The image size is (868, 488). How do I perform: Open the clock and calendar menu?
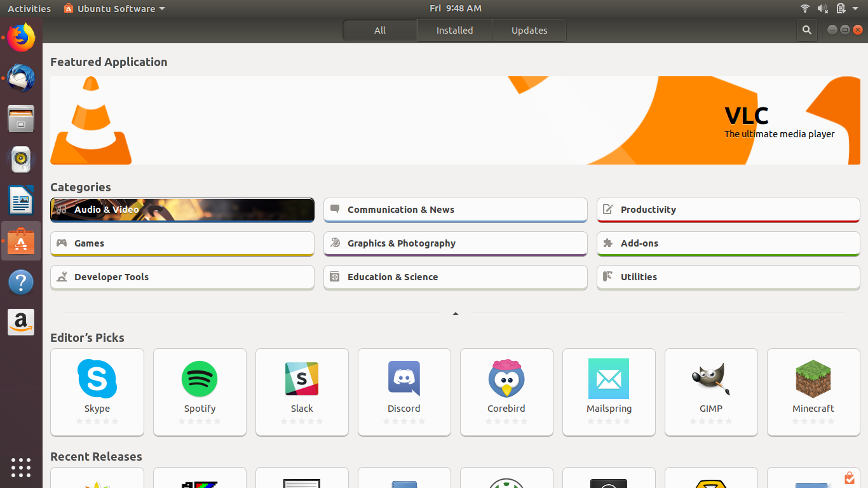(455, 8)
